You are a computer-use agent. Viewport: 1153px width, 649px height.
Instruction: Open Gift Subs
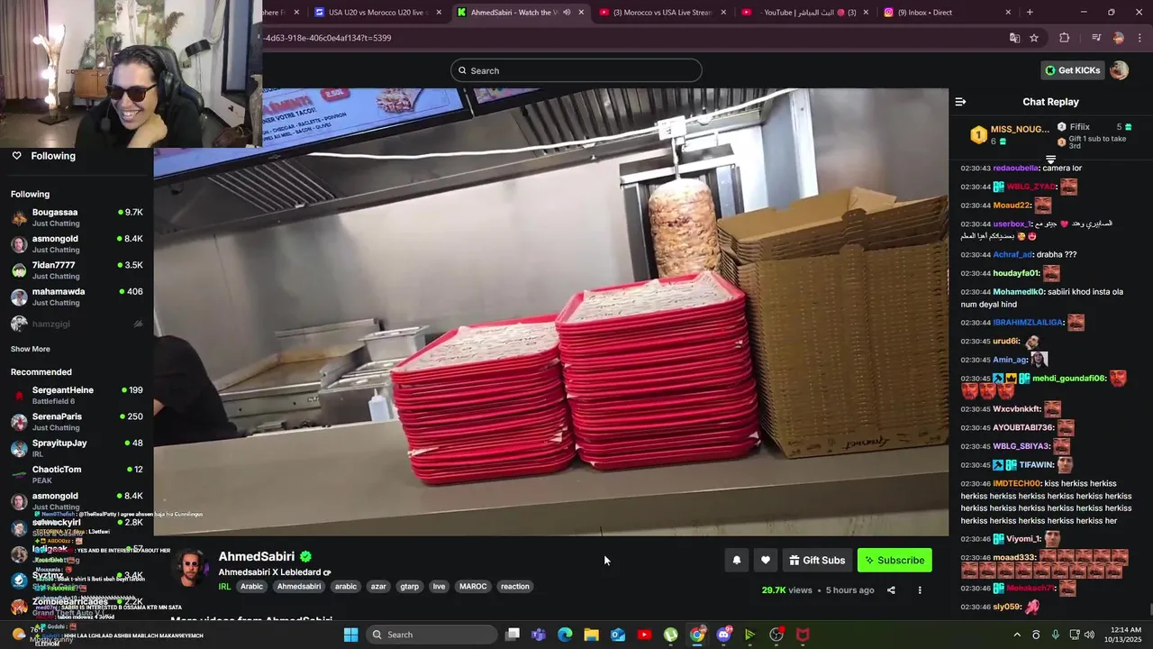click(817, 560)
